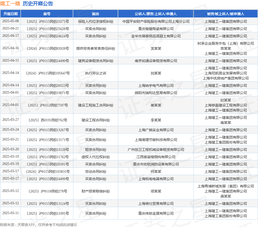This screenshot has height=227, width=258.
Task: Click plaintiff 崔某某
Action: pyautogui.click(x=156, y=105)
